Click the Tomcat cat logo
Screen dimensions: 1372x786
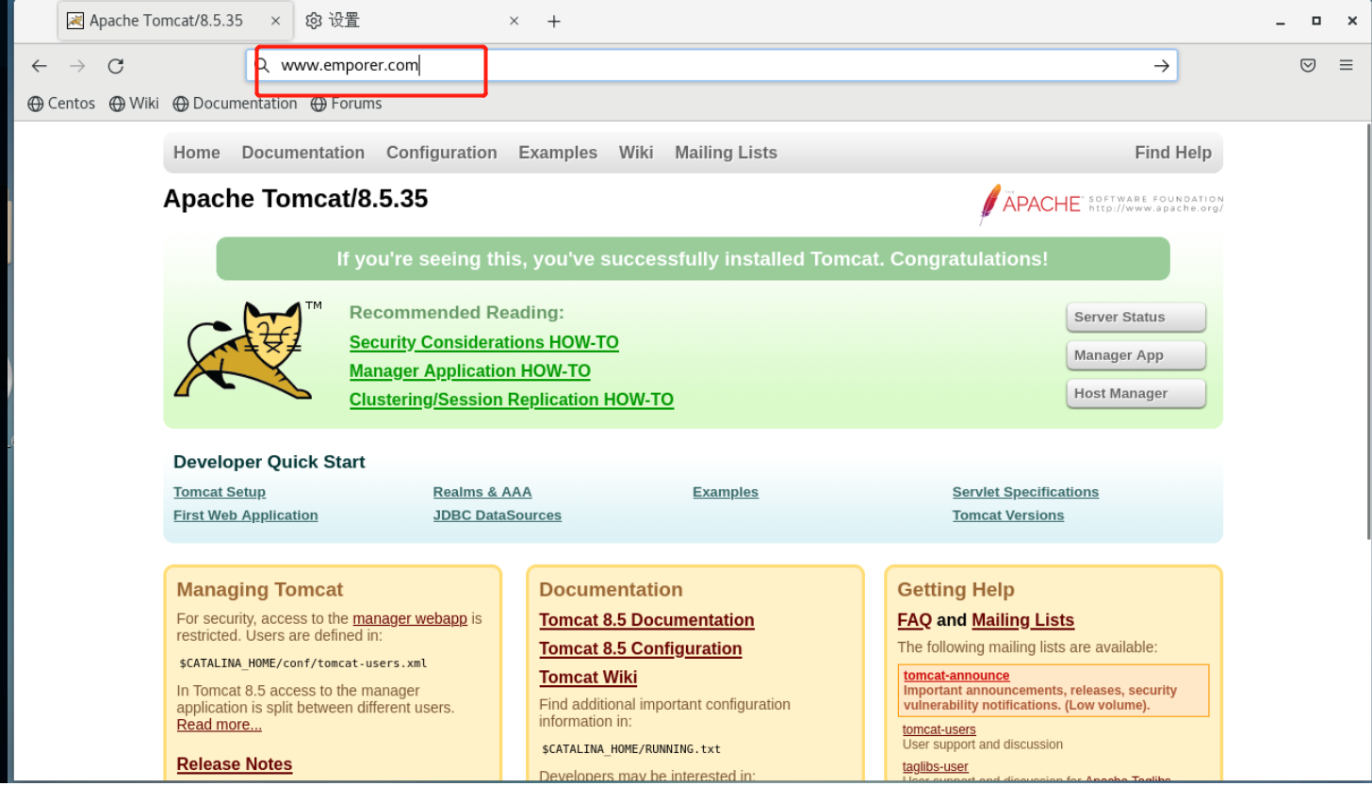(x=248, y=351)
